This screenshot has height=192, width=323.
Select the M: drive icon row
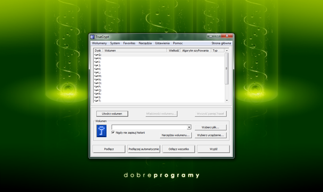coord(96,76)
